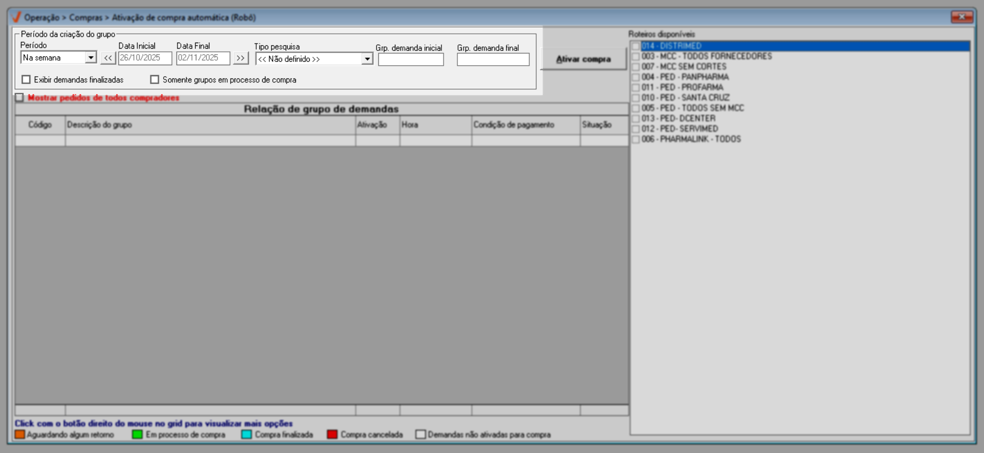This screenshot has height=453, width=984.
Task: Enable Exibir demandas finalizadas checkbox
Action: coord(26,80)
